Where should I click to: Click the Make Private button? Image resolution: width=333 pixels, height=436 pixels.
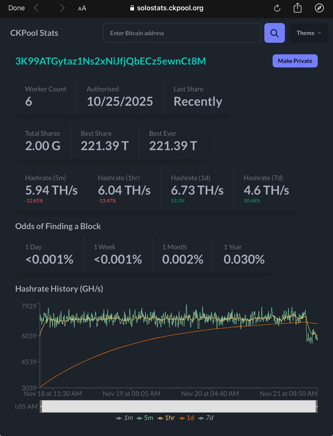click(295, 61)
